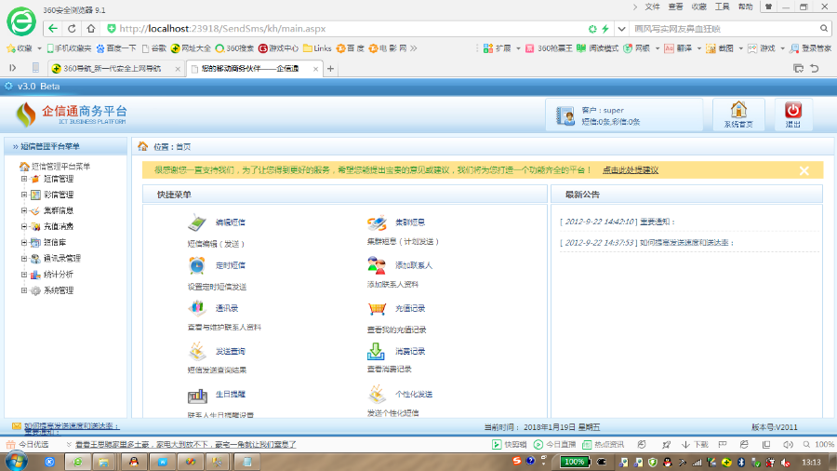Click the Windows Start orb
This screenshot has width=837, height=471.
[x=16, y=462]
